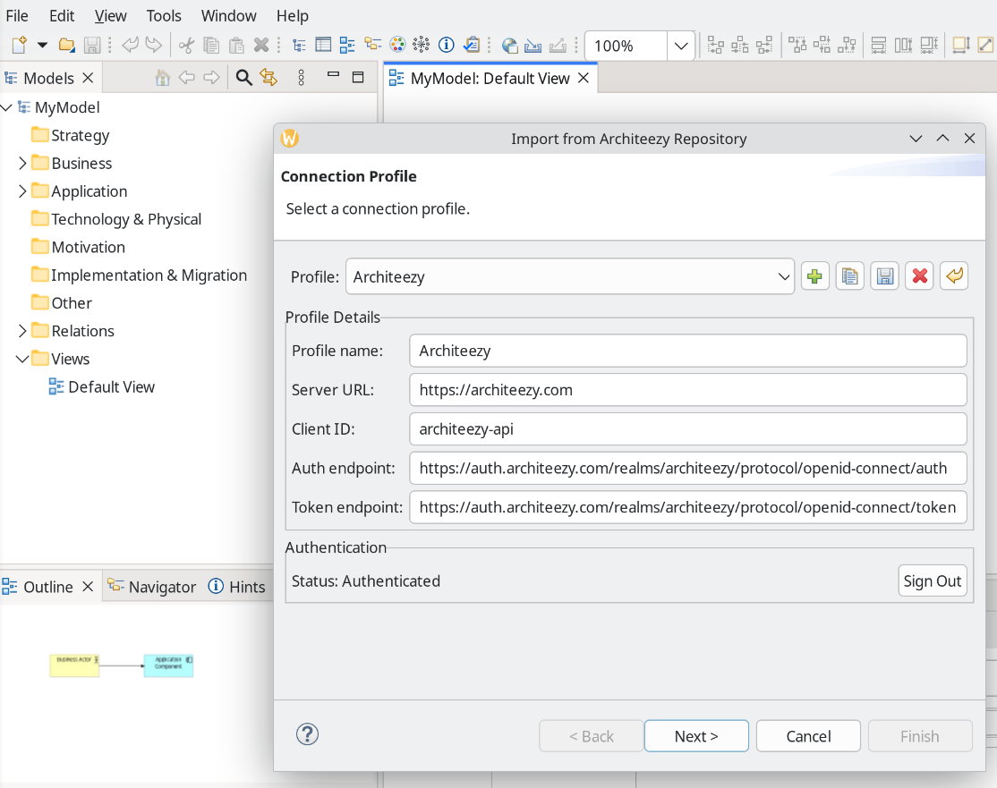Open the Edit menu
The image size is (997, 788).
tap(62, 16)
